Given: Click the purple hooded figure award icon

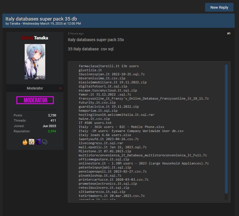Looking at the screenshot, I should coord(38,142).
